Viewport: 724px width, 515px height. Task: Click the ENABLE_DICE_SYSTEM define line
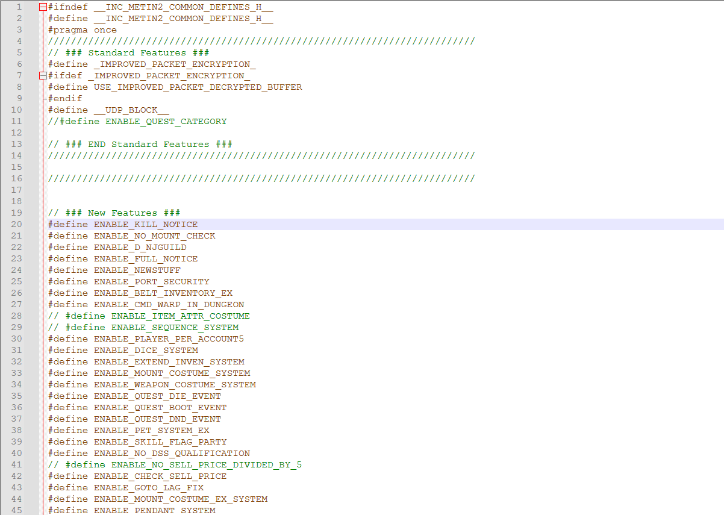[145, 350]
